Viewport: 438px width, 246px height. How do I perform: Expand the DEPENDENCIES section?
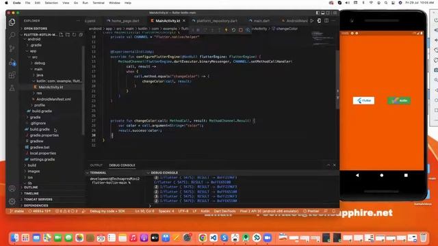36,205
